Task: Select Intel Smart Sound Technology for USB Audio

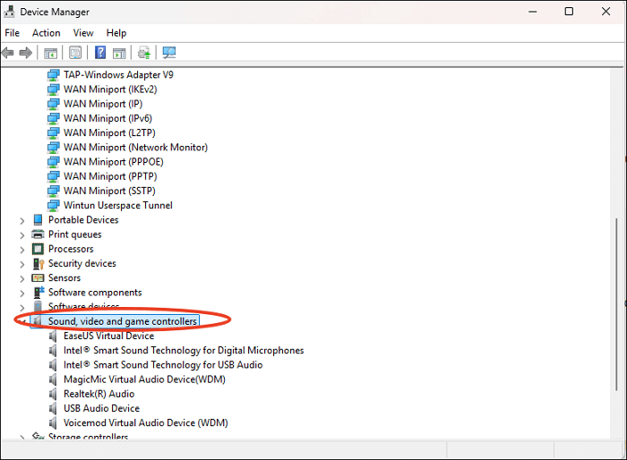Action: pyautogui.click(x=163, y=365)
